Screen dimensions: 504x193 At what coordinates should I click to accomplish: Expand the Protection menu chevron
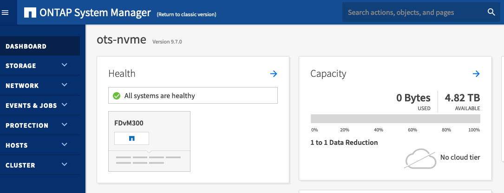tap(65, 125)
